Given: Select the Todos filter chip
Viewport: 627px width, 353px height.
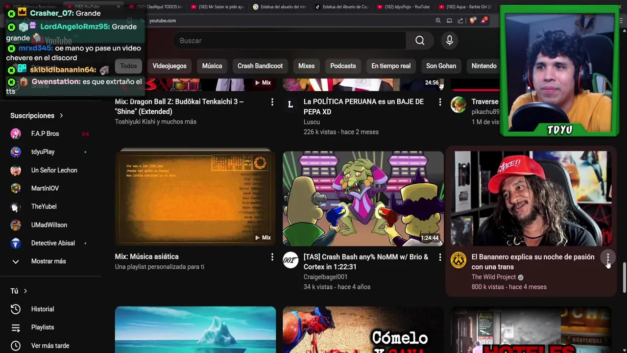Looking at the screenshot, I should click(128, 66).
